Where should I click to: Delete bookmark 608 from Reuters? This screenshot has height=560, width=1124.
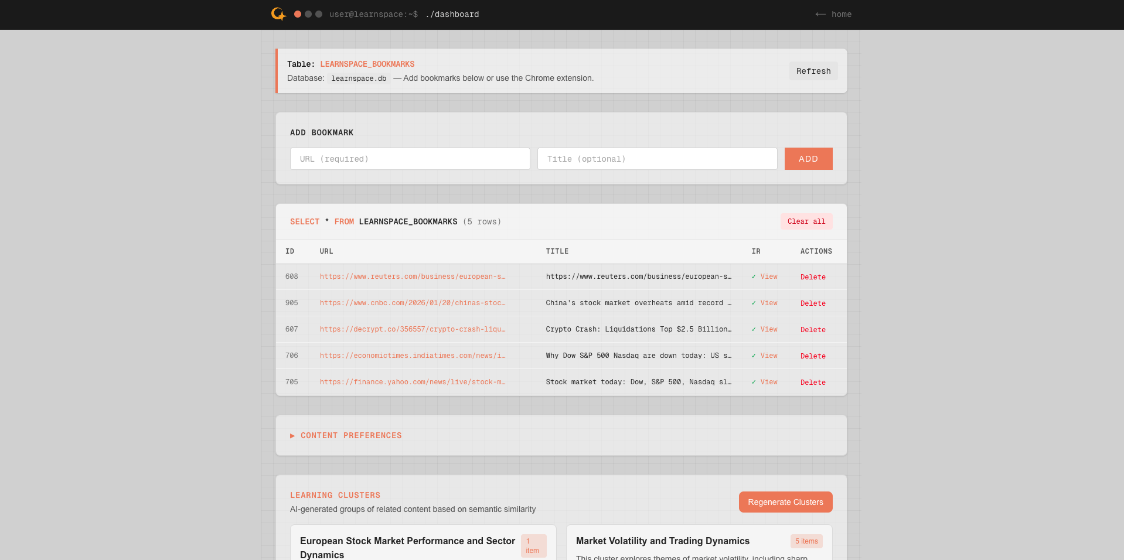point(813,277)
